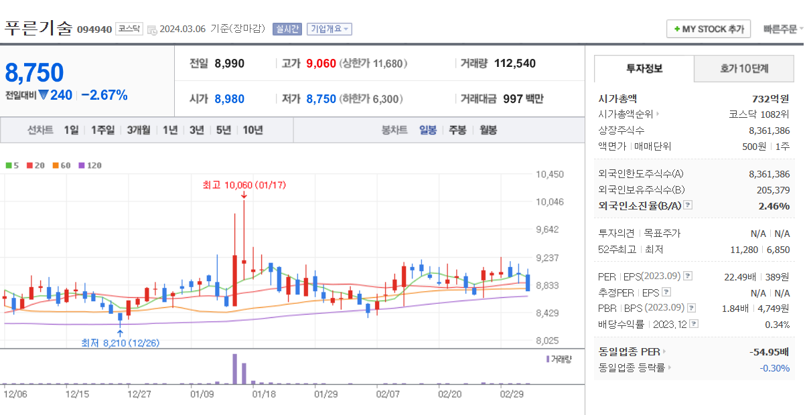Click the help icon beside PBR BPS (2023.09)

click(691, 308)
